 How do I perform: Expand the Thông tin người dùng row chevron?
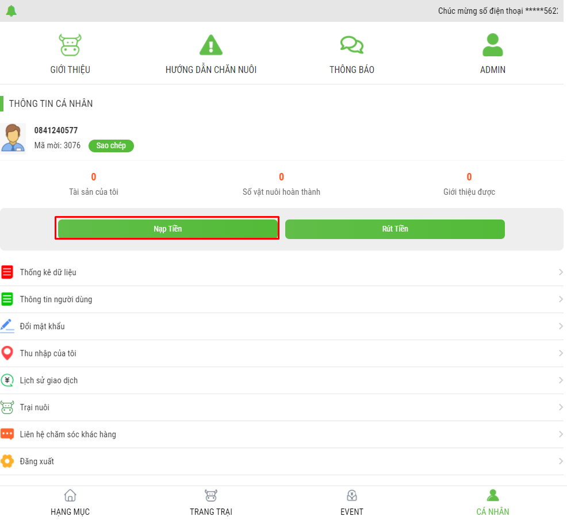coord(560,299)
